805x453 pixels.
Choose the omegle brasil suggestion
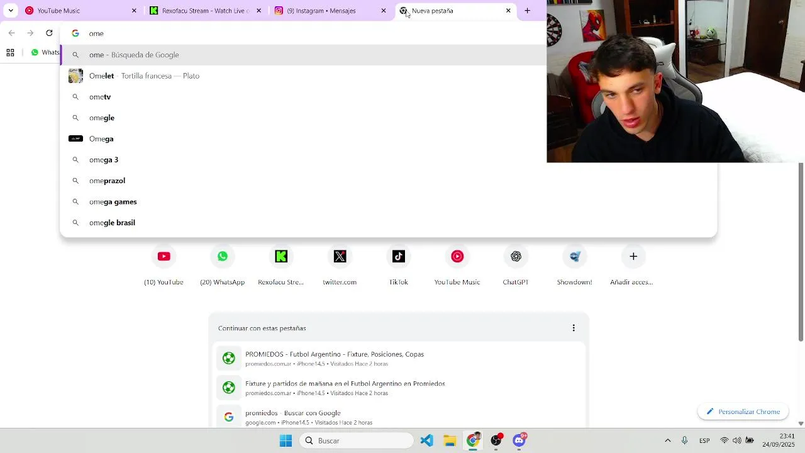pos(388,223)
